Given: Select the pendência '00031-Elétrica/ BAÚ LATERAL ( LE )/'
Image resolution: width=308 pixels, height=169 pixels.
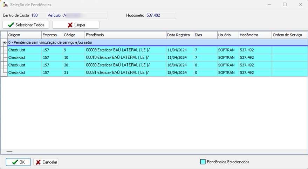Looking at the screenshot, I should 125,72.
